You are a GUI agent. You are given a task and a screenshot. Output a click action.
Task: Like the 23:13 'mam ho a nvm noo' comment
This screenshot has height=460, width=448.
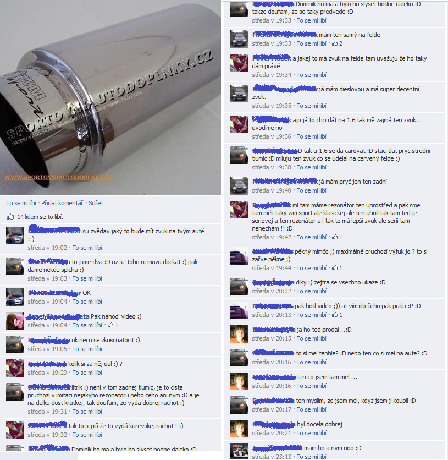click(x=312, y=457)
